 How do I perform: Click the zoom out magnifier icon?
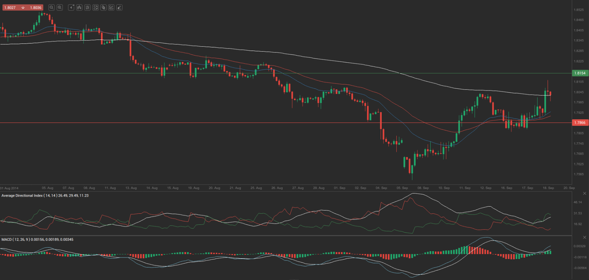point(51,7)
